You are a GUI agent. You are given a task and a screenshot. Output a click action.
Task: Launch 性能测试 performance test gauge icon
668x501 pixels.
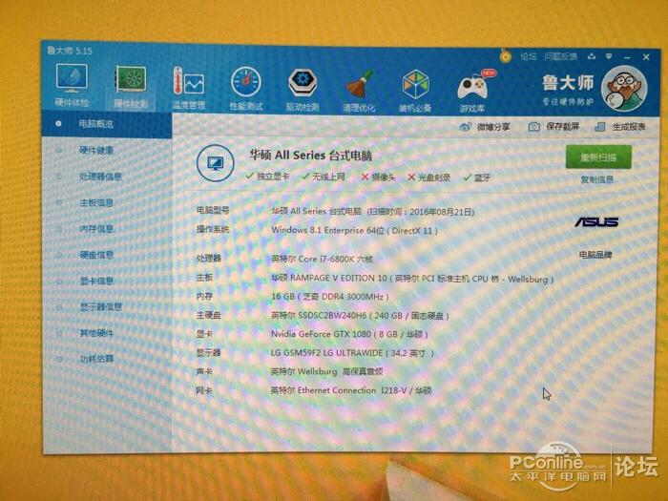(x=246, y=88)
